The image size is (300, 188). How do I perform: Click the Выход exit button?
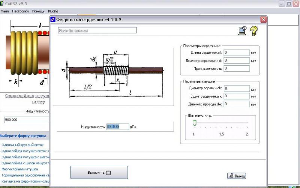[237, 176]
